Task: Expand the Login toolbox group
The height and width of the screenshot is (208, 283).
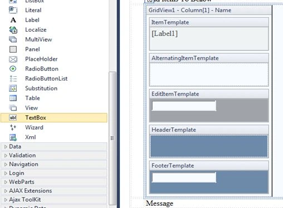Action: [x=6, y=173]
